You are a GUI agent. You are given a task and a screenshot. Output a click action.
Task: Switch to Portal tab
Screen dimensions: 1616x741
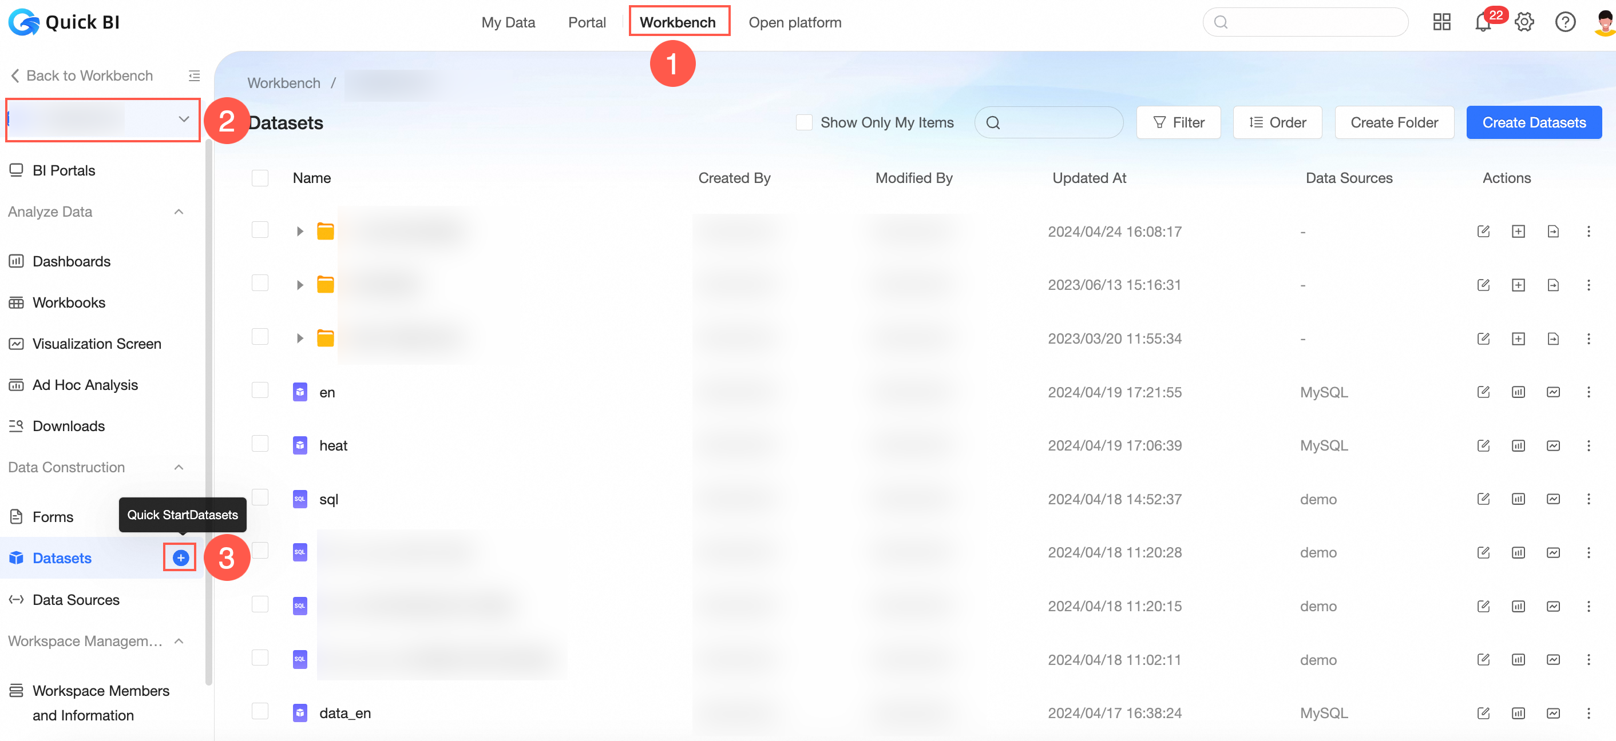click(x=587, y=22)
